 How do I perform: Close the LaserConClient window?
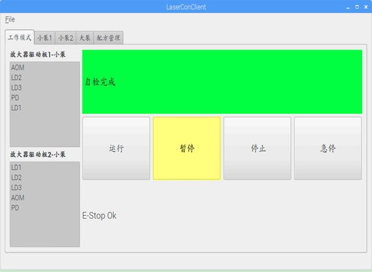pyautogui.click(x=366, y=7)
